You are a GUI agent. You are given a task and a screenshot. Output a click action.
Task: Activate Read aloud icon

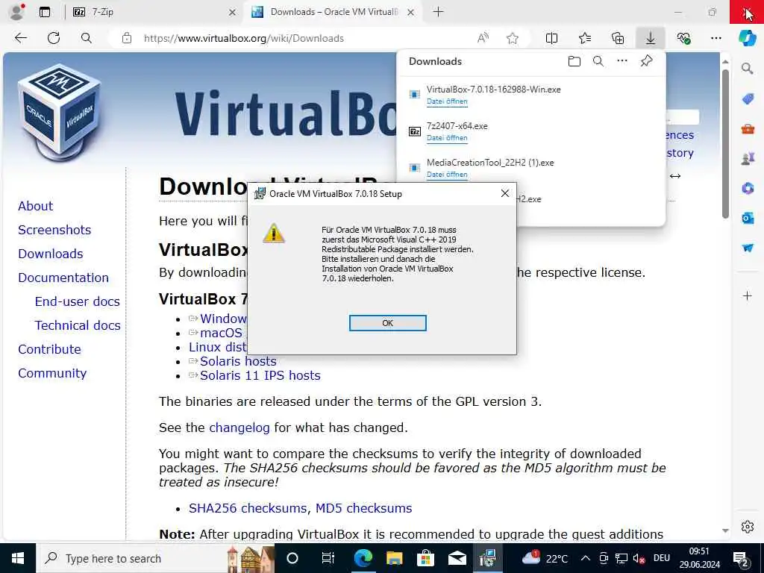coord(483,38)
